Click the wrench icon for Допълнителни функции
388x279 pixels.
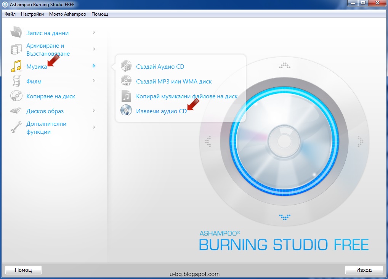coord(16,127)
